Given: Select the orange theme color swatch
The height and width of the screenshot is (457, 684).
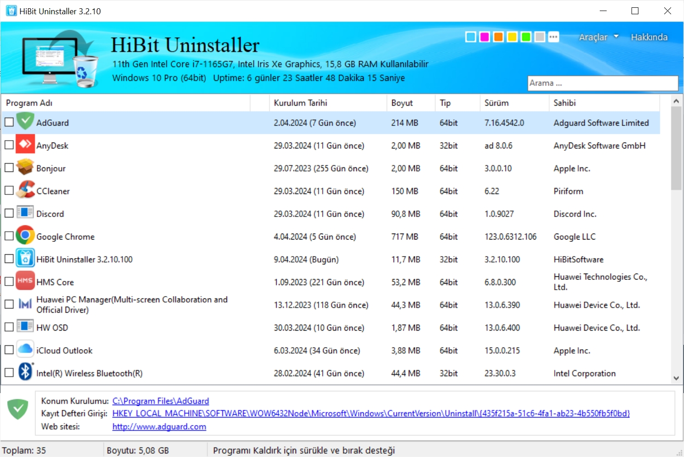Looking at the screenshot, I should [499, 37].
